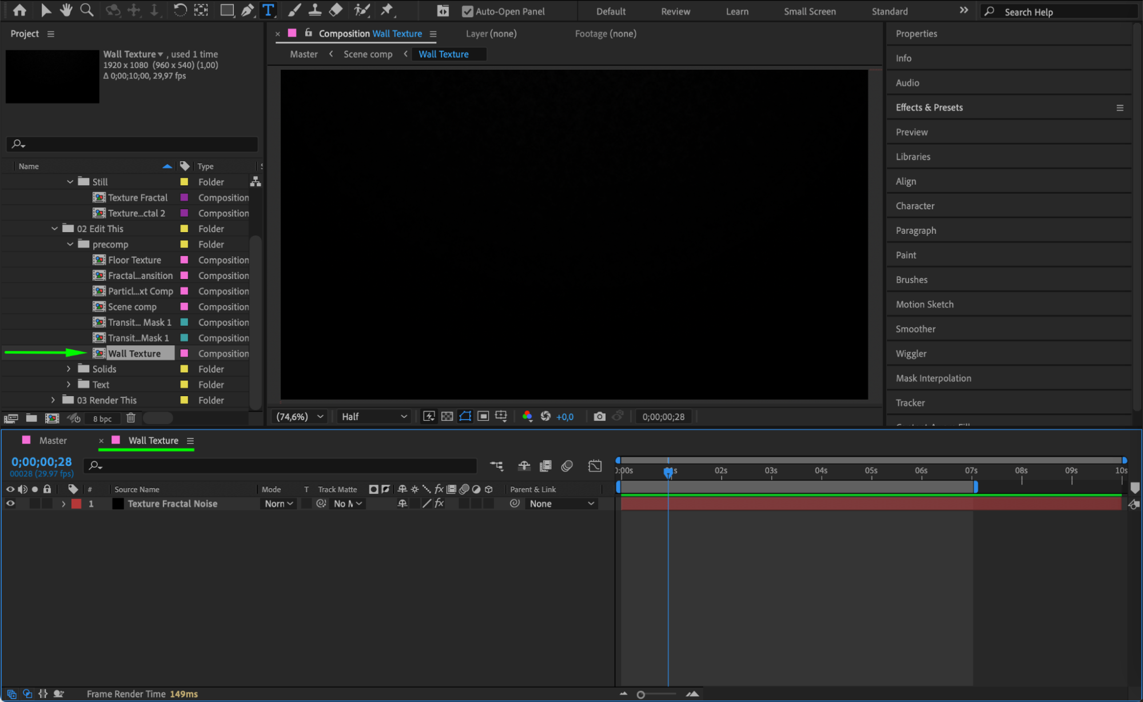Switch to the Standard workspace
This screenshot has height=702, width=1143.
[x=890, y=11]
